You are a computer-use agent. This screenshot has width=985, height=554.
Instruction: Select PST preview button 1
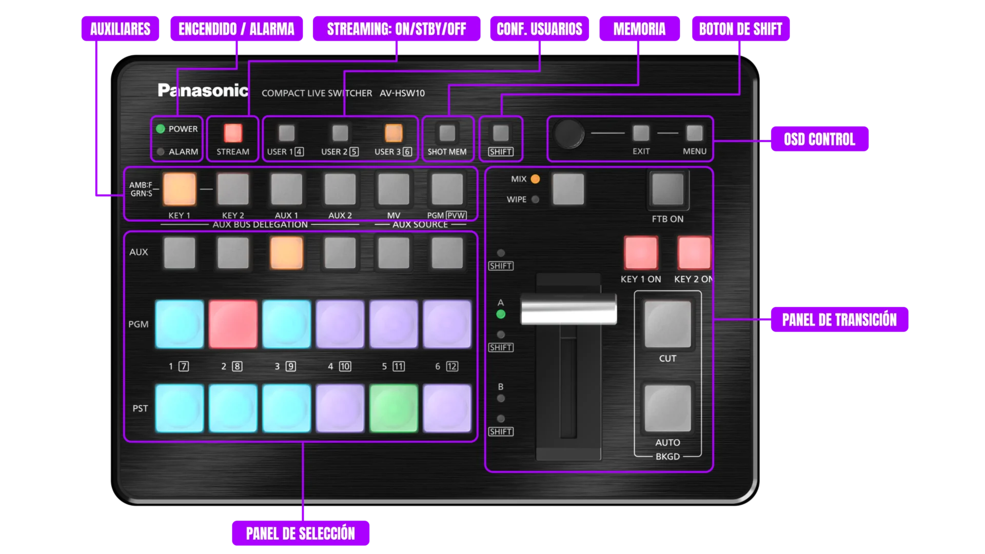180,408
